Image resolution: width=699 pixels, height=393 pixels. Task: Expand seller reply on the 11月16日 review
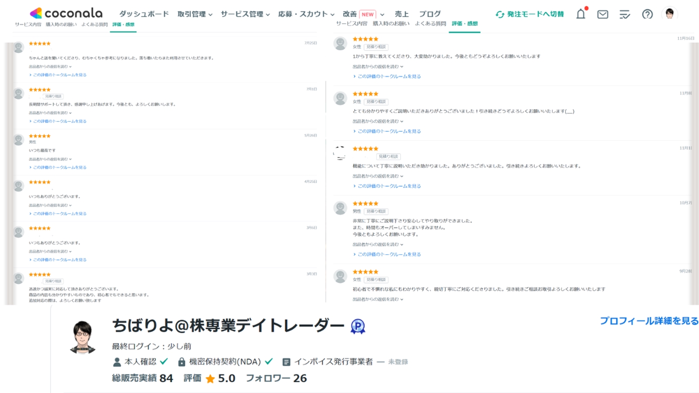point(378,67)
